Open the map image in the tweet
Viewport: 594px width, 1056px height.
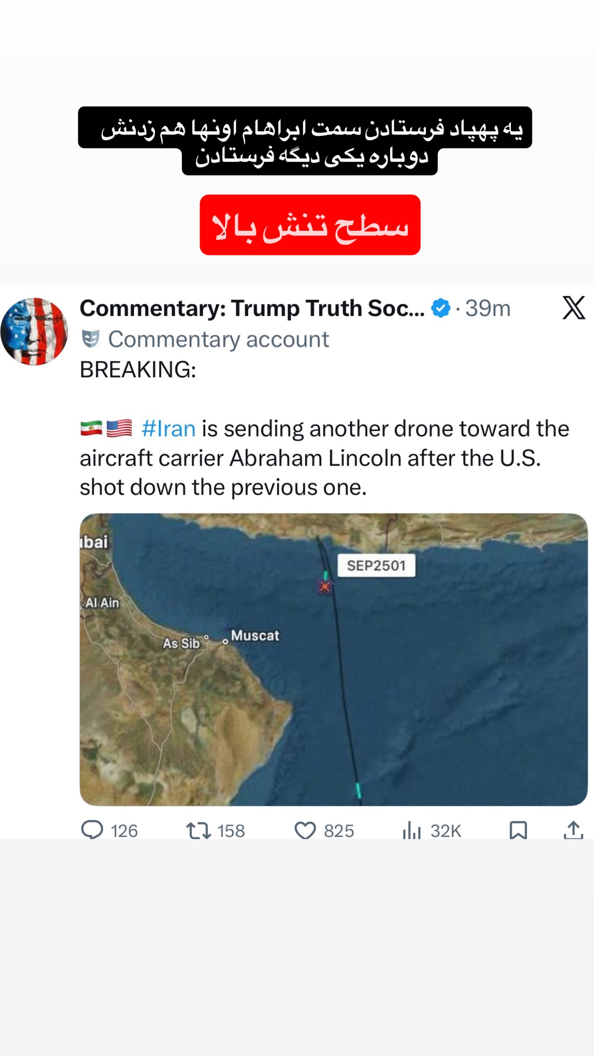tap(333, 659)
